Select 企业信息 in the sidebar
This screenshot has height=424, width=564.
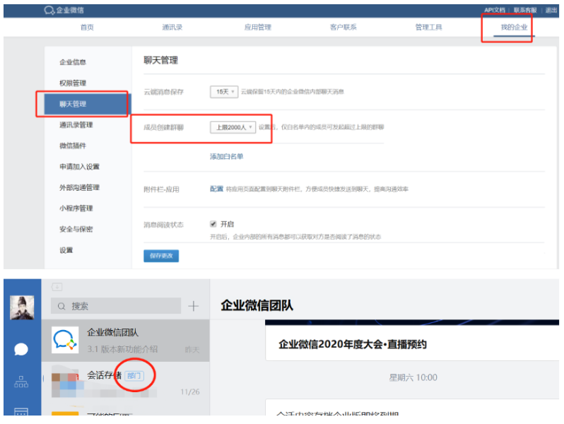pos(73,62)
